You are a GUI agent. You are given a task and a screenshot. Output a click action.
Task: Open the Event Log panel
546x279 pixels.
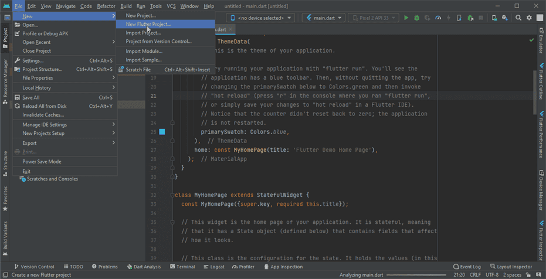[x=467, y=267]
